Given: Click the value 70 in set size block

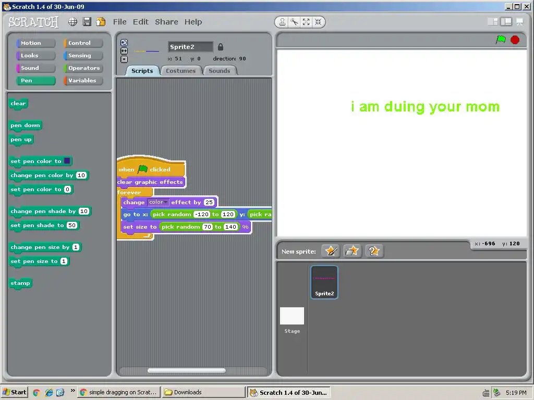Looking at the screenshot, I should pos(208,227).
